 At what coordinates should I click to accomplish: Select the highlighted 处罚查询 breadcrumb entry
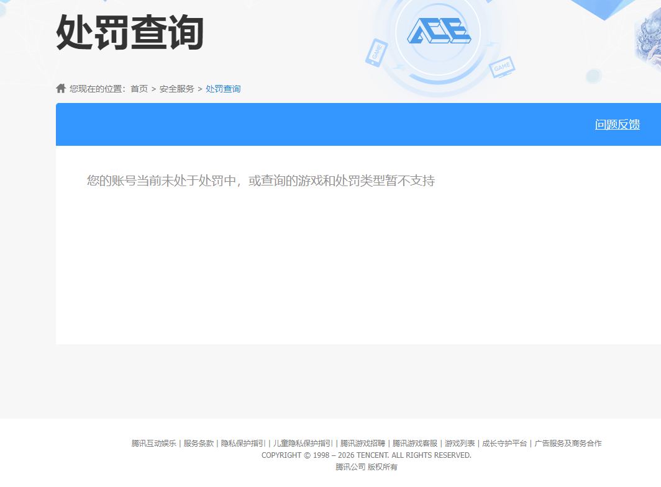(x=223, y=88)
